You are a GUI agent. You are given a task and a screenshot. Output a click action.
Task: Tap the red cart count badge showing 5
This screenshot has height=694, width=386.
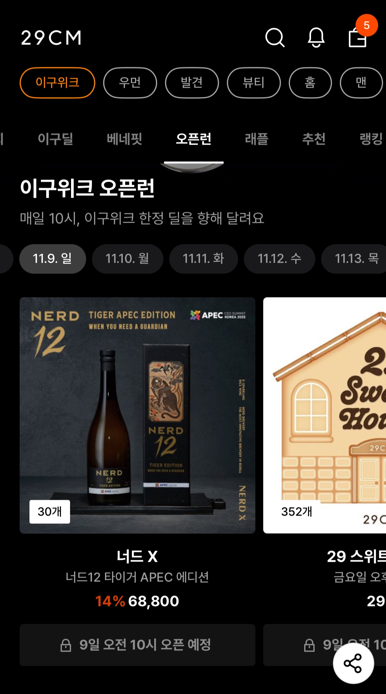tap(367, 25)
